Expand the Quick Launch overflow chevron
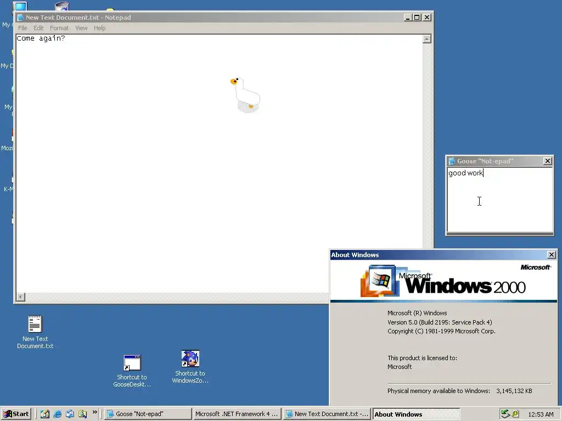This screenshot has height=421, width=562. pos(94,412)
